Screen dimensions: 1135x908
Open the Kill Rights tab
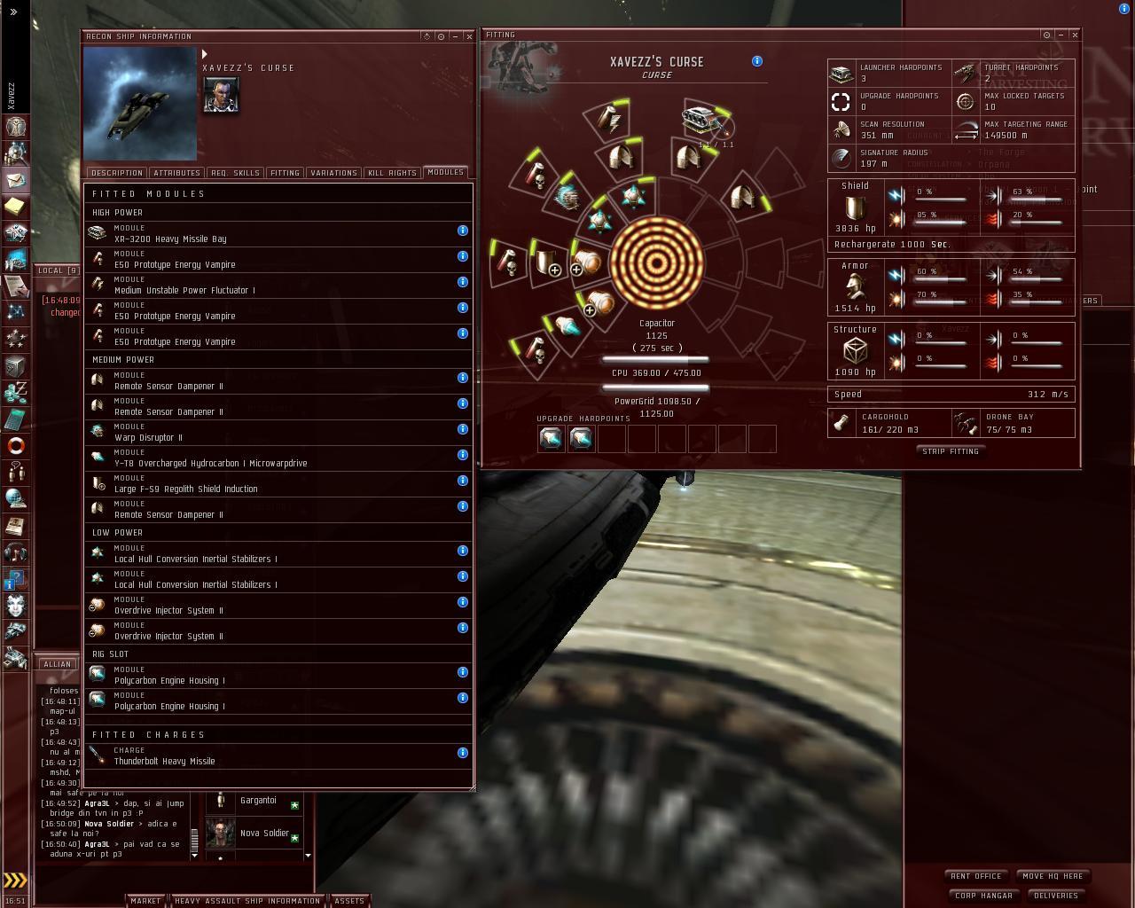(x=392, y=173)
